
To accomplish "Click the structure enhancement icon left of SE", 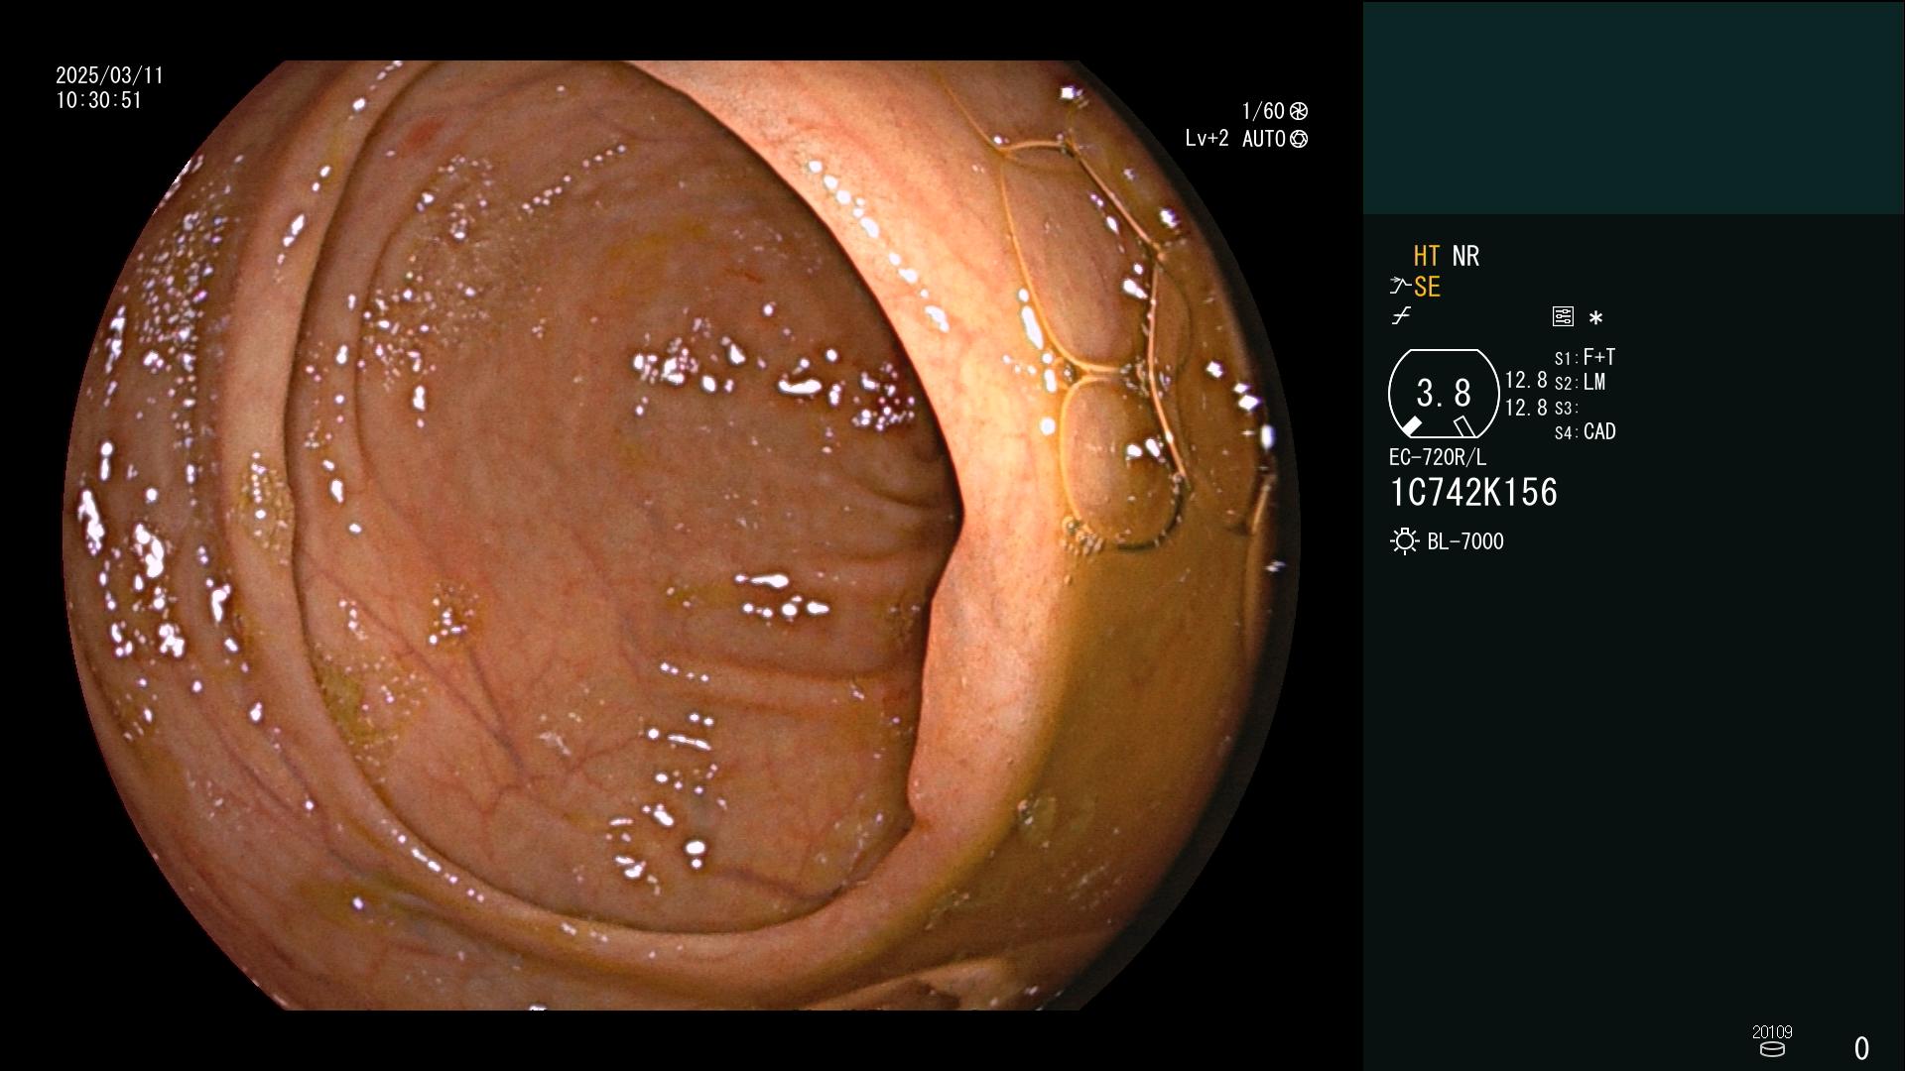I will tap(1400, 287).
